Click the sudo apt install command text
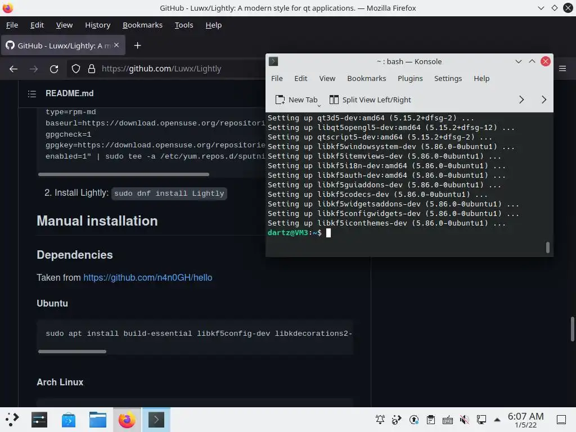This screenshot has height=432, width=576. (x=199, y=334)
